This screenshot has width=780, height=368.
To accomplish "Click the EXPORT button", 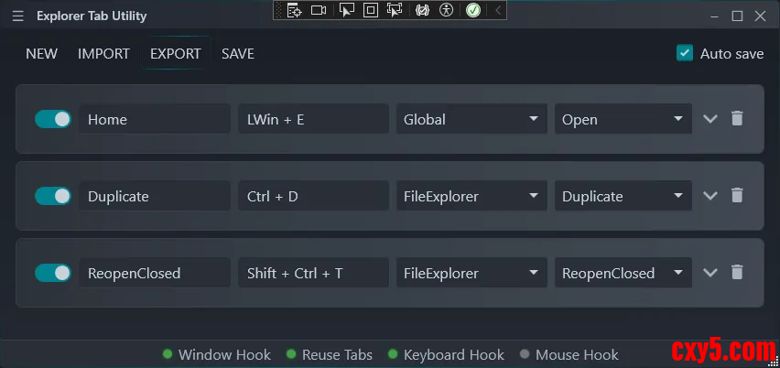I will coord(176,54).
